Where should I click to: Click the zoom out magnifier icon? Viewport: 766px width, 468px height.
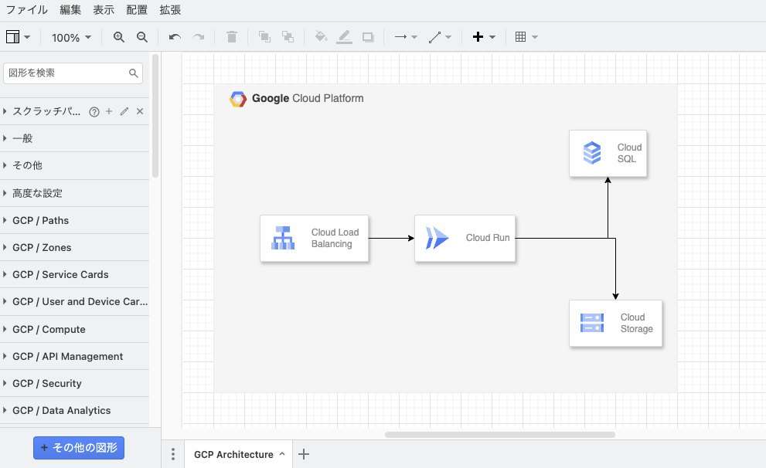(x=142, y=37)
